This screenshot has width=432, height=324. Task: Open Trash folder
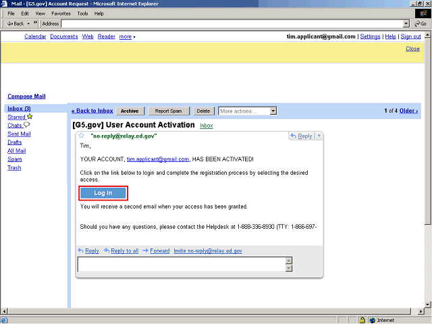[14, 168]
